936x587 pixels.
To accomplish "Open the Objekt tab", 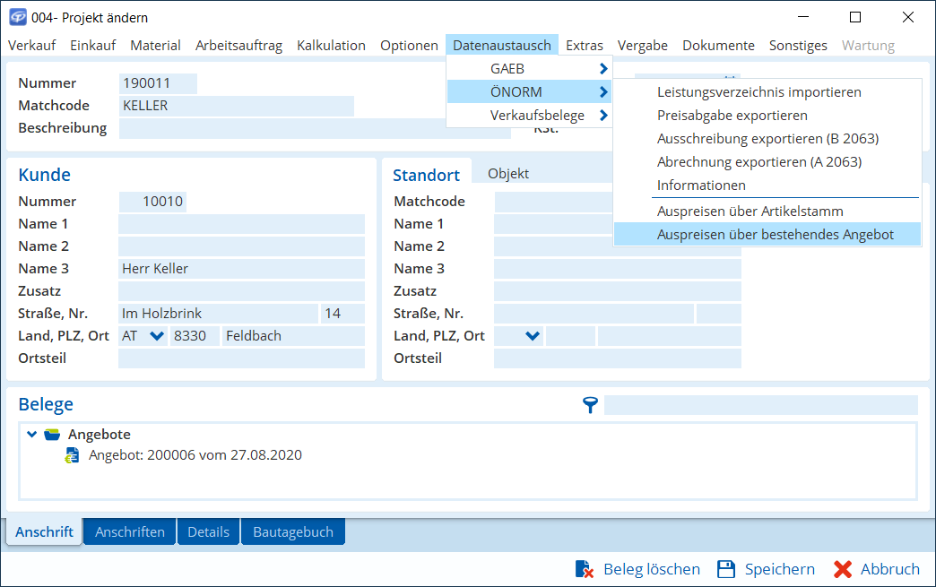I will (508, 174).
